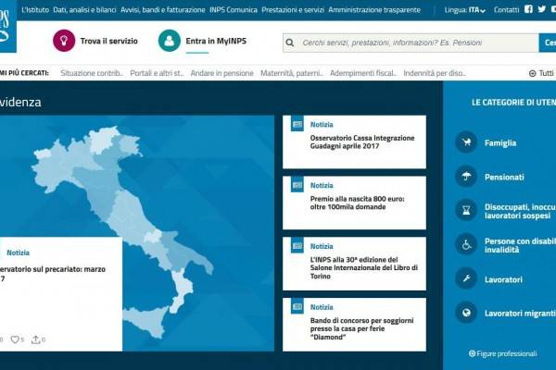Click the news icon on Cassa Integrazione card
Screen dimensions: 556x370
(x=297, y=124)
